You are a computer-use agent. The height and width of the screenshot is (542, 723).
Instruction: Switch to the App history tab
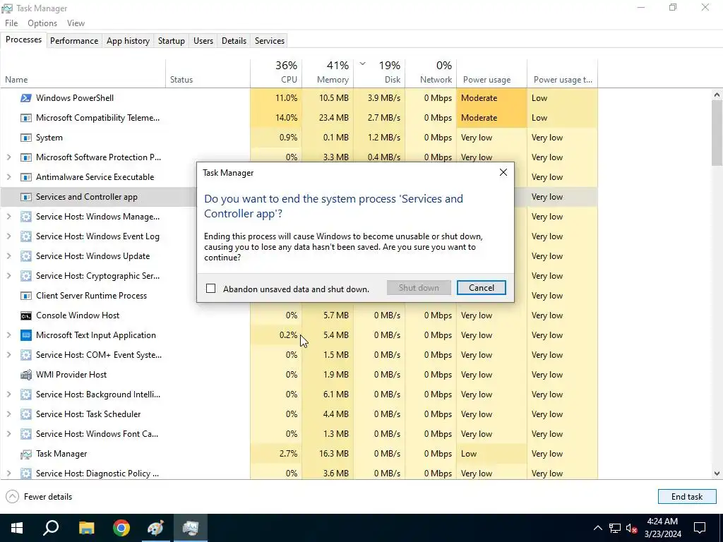click(x=129, y=40)
